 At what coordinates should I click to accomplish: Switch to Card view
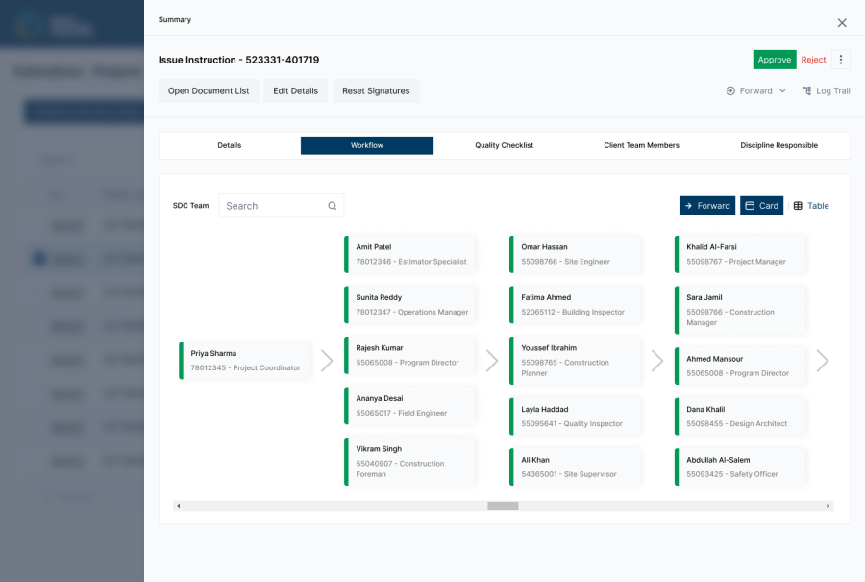(x=761, y=206)
